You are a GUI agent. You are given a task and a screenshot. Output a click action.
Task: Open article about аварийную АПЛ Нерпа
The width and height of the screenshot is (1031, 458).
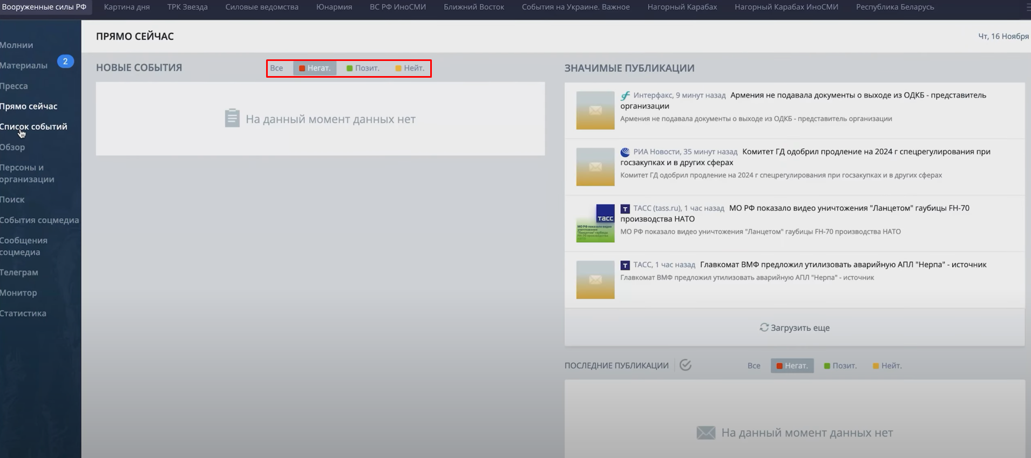(x=843, y=265)
